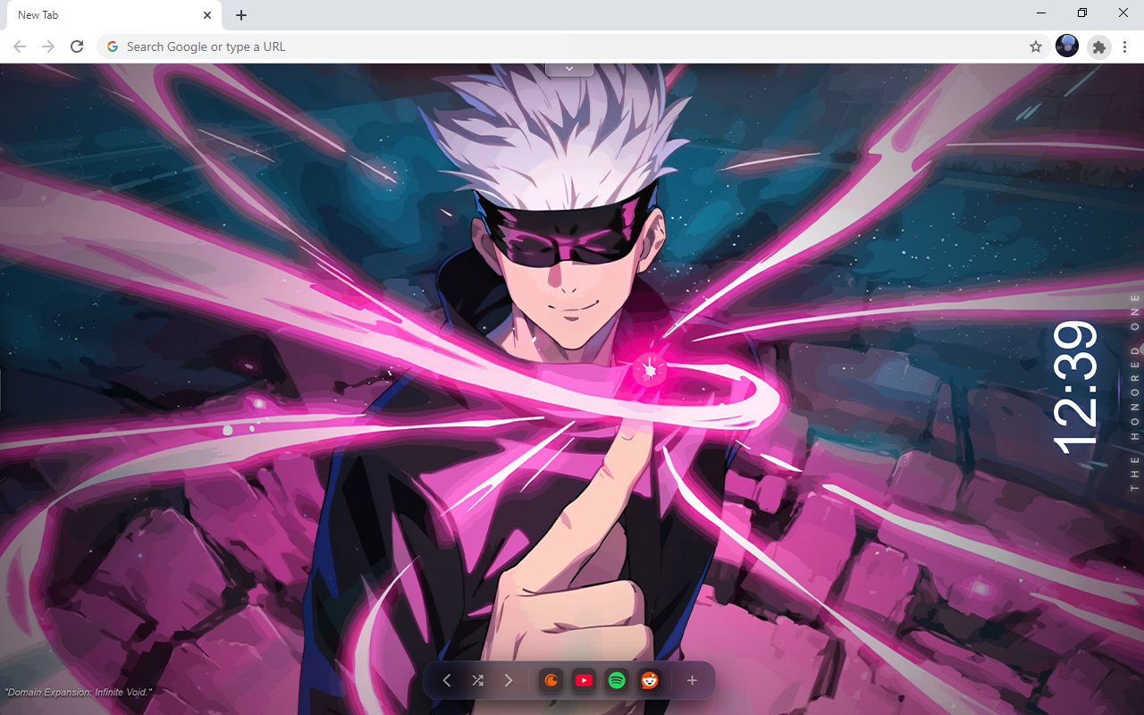
Task: Shuffle to a random wallpaper
Action: 477,681
